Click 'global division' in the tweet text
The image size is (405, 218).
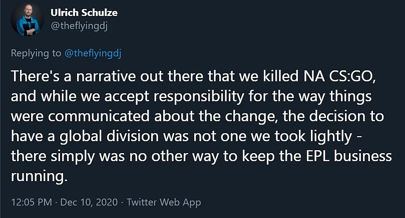(x=109, y=136)
